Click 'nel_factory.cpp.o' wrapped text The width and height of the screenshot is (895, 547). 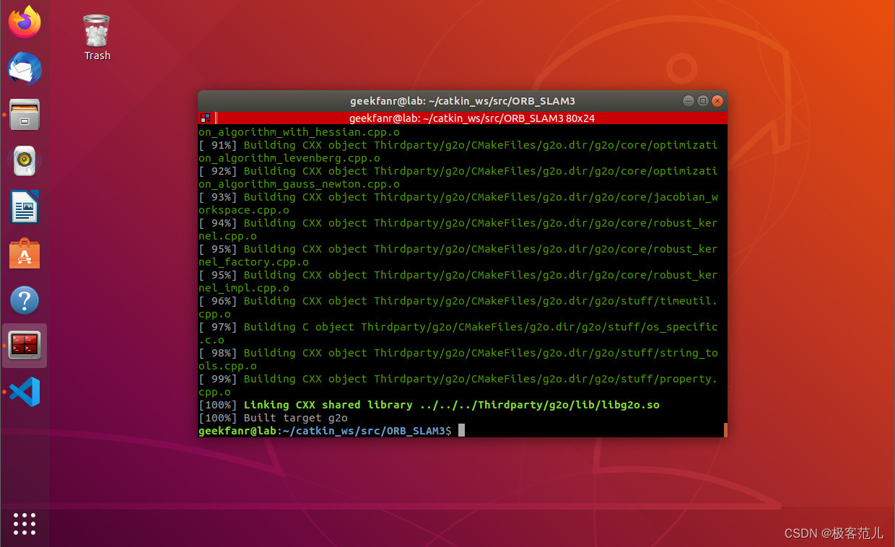(253, 262)
